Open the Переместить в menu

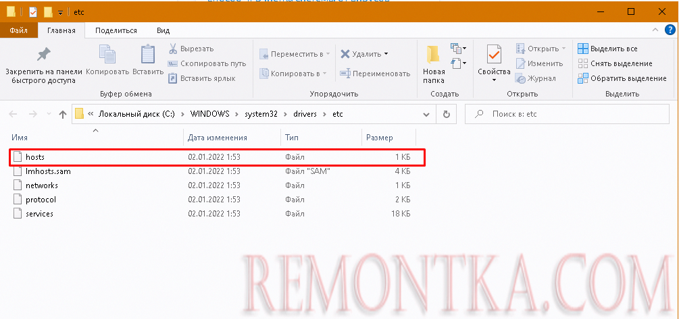pos(295,54)
